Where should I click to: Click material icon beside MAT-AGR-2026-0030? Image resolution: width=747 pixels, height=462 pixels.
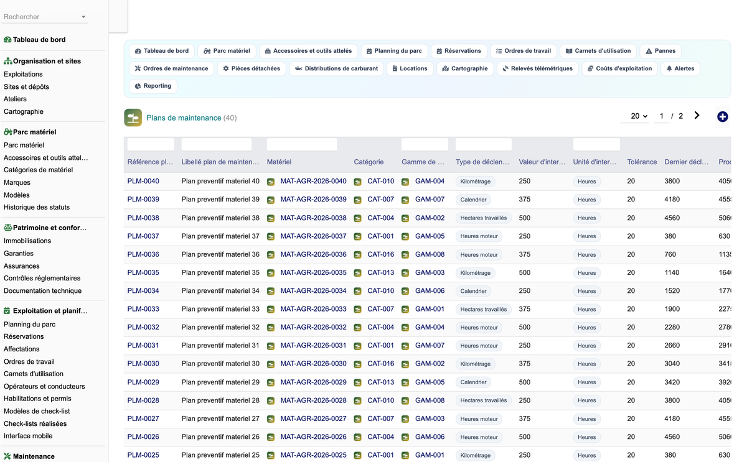271,364
